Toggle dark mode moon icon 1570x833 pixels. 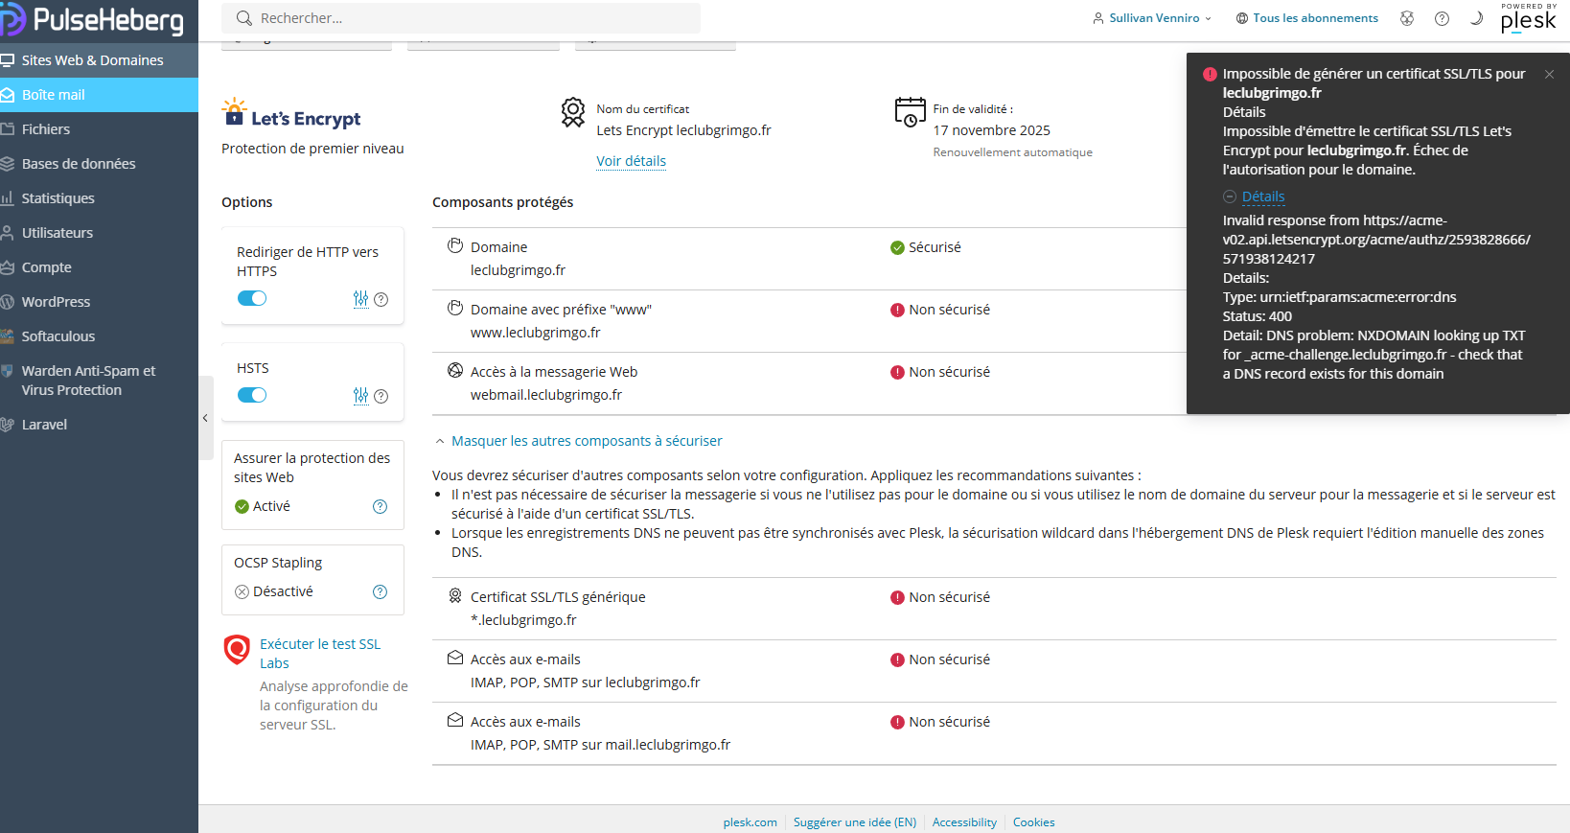[1476, 18]
